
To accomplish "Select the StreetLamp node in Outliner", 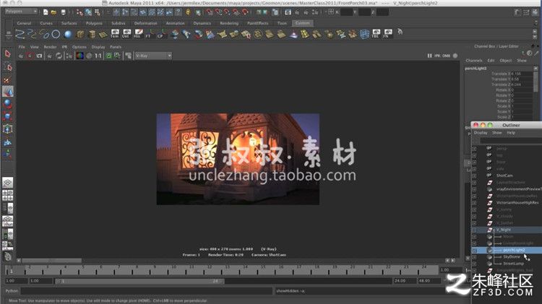I will pos(513,264).
